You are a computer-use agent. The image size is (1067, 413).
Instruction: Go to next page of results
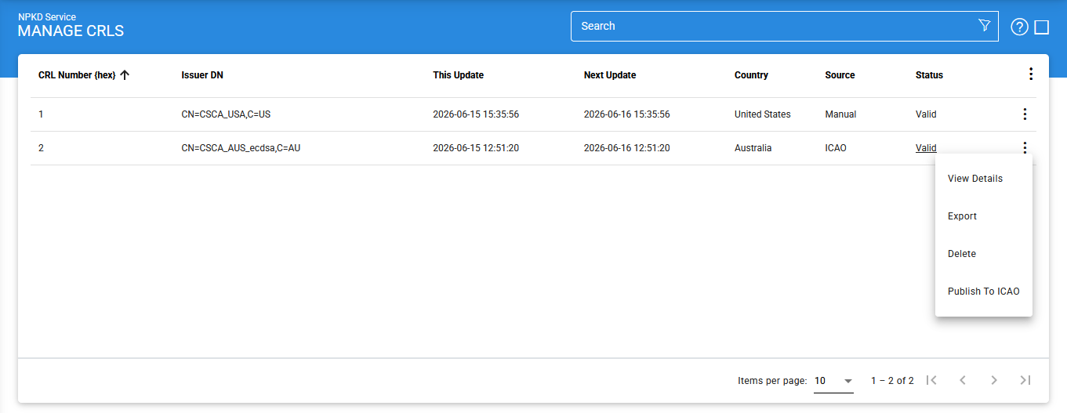(x=994, y=380)
